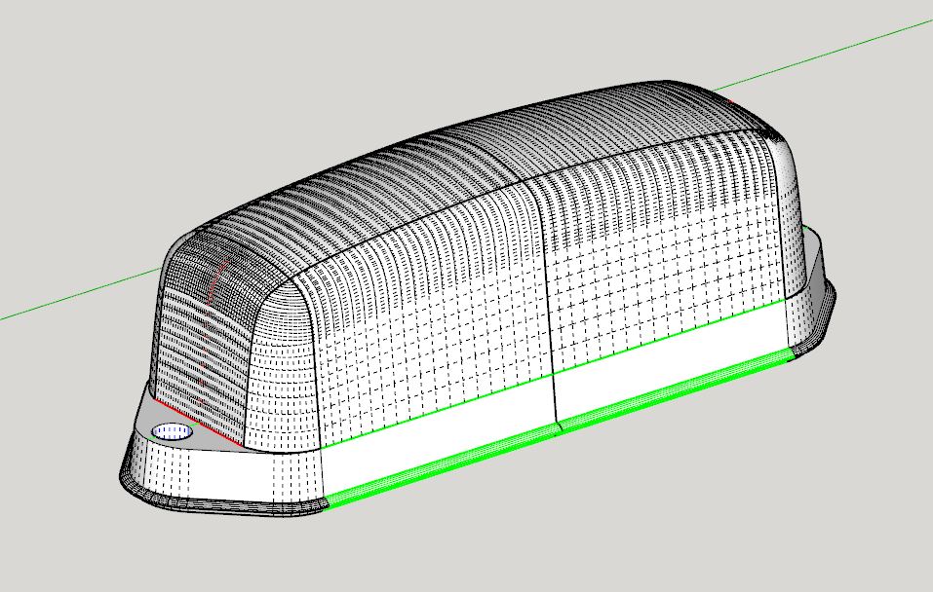This screenshot has width=933, height=592.
Task: Click the green axis line left of the model
Action: tap(80, 294)
